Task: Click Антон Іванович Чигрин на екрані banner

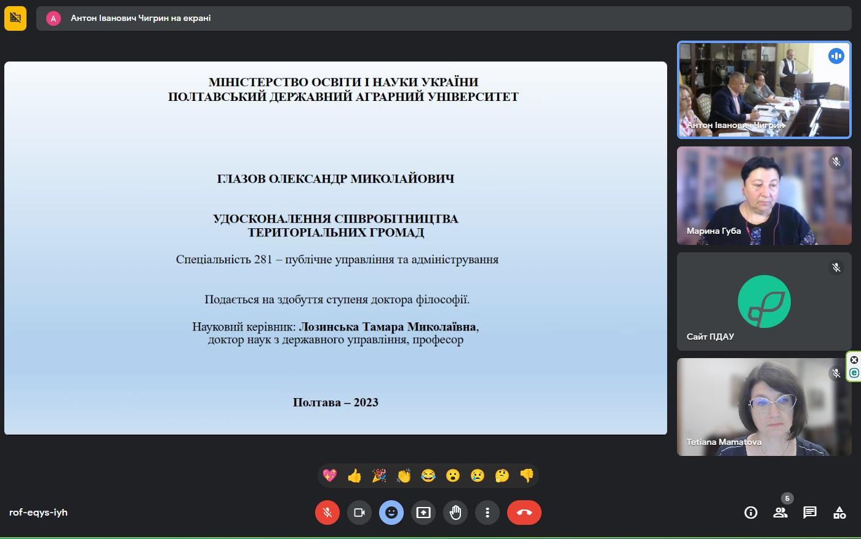Action: [444, 18]
